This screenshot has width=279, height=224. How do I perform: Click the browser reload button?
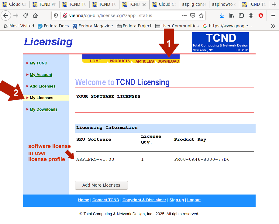26,16
